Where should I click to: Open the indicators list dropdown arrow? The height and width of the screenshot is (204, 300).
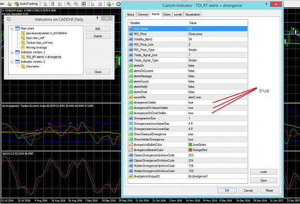(113, 4)
